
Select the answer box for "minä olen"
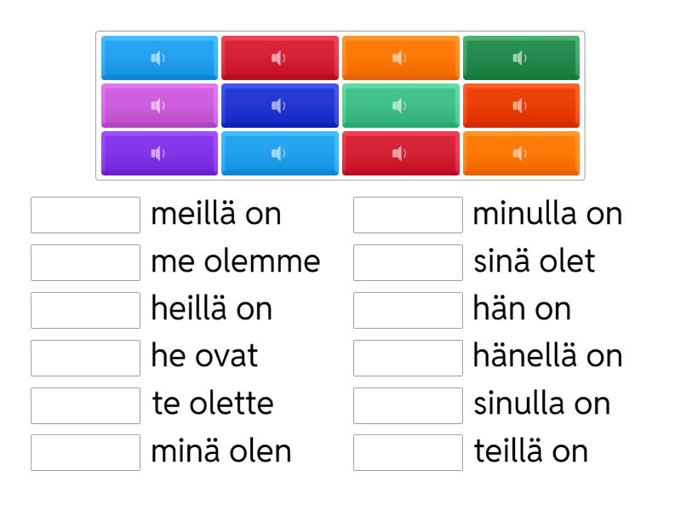(x=85, y=452)
